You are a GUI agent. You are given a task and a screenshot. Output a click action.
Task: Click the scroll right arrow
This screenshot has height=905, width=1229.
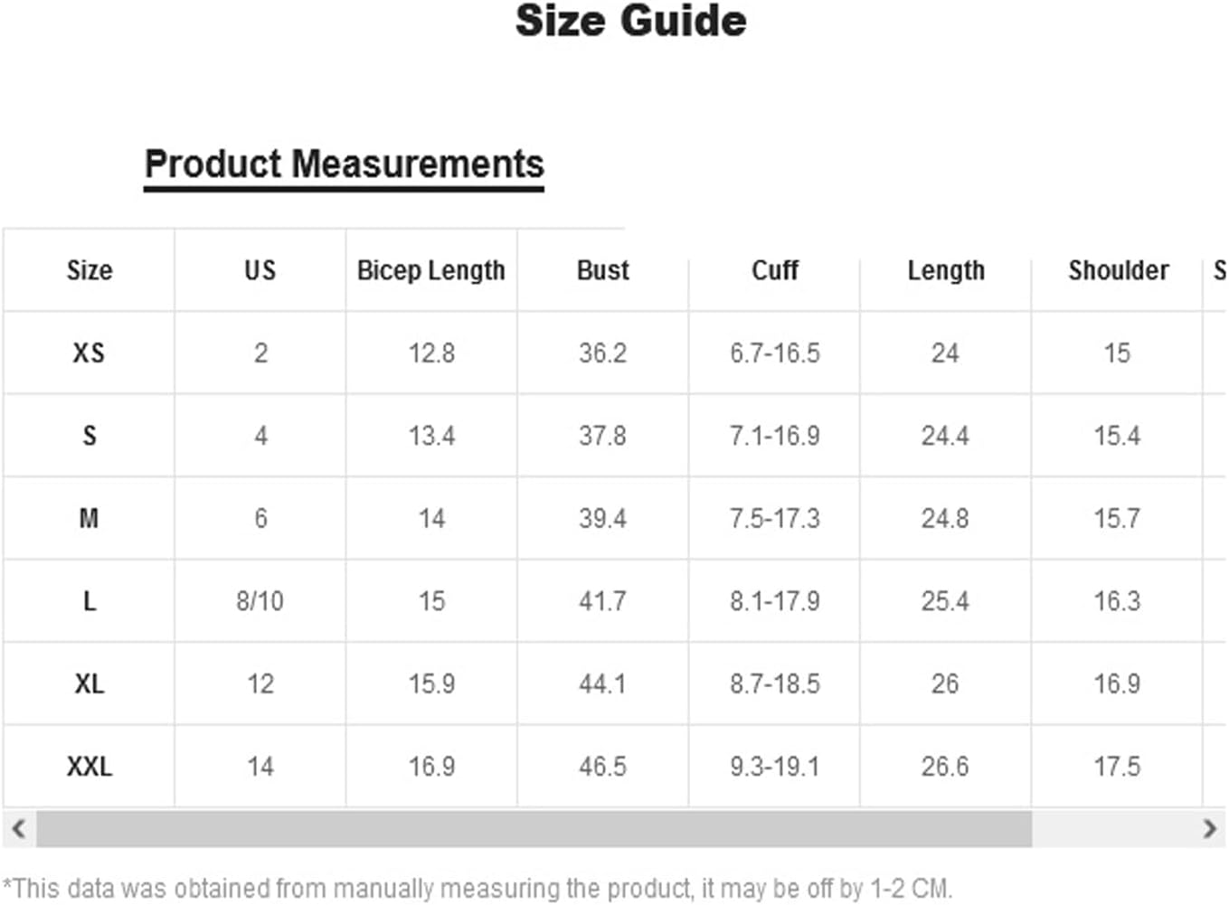pos(1210,828)
